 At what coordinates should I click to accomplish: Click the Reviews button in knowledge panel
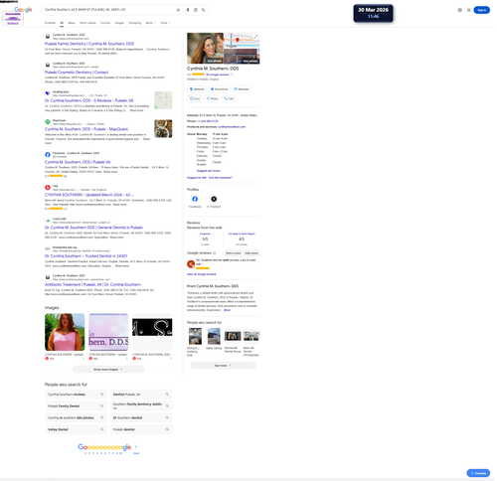pos(242,89)
